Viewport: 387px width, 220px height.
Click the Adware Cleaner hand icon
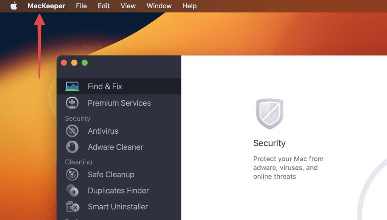(x=72, y=147)
